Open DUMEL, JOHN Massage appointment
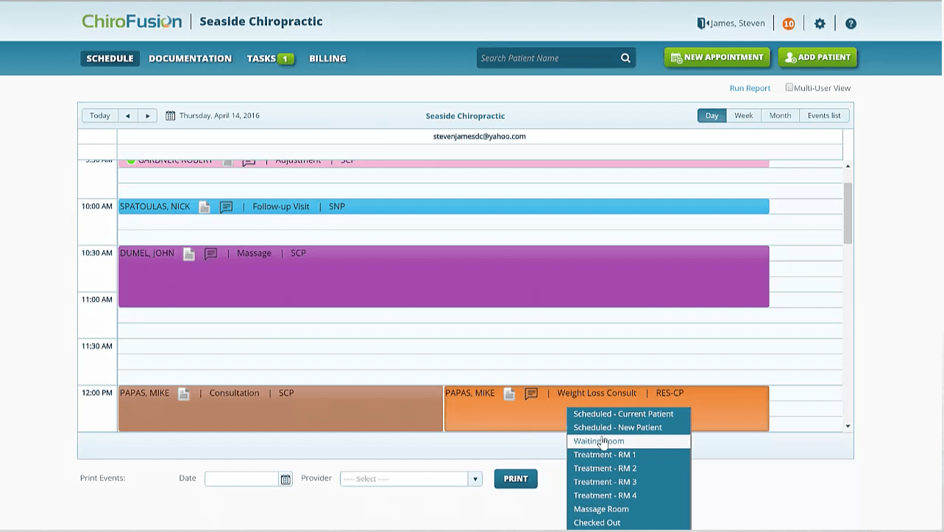Screen dimensions: 944x532 coord(444,277)
